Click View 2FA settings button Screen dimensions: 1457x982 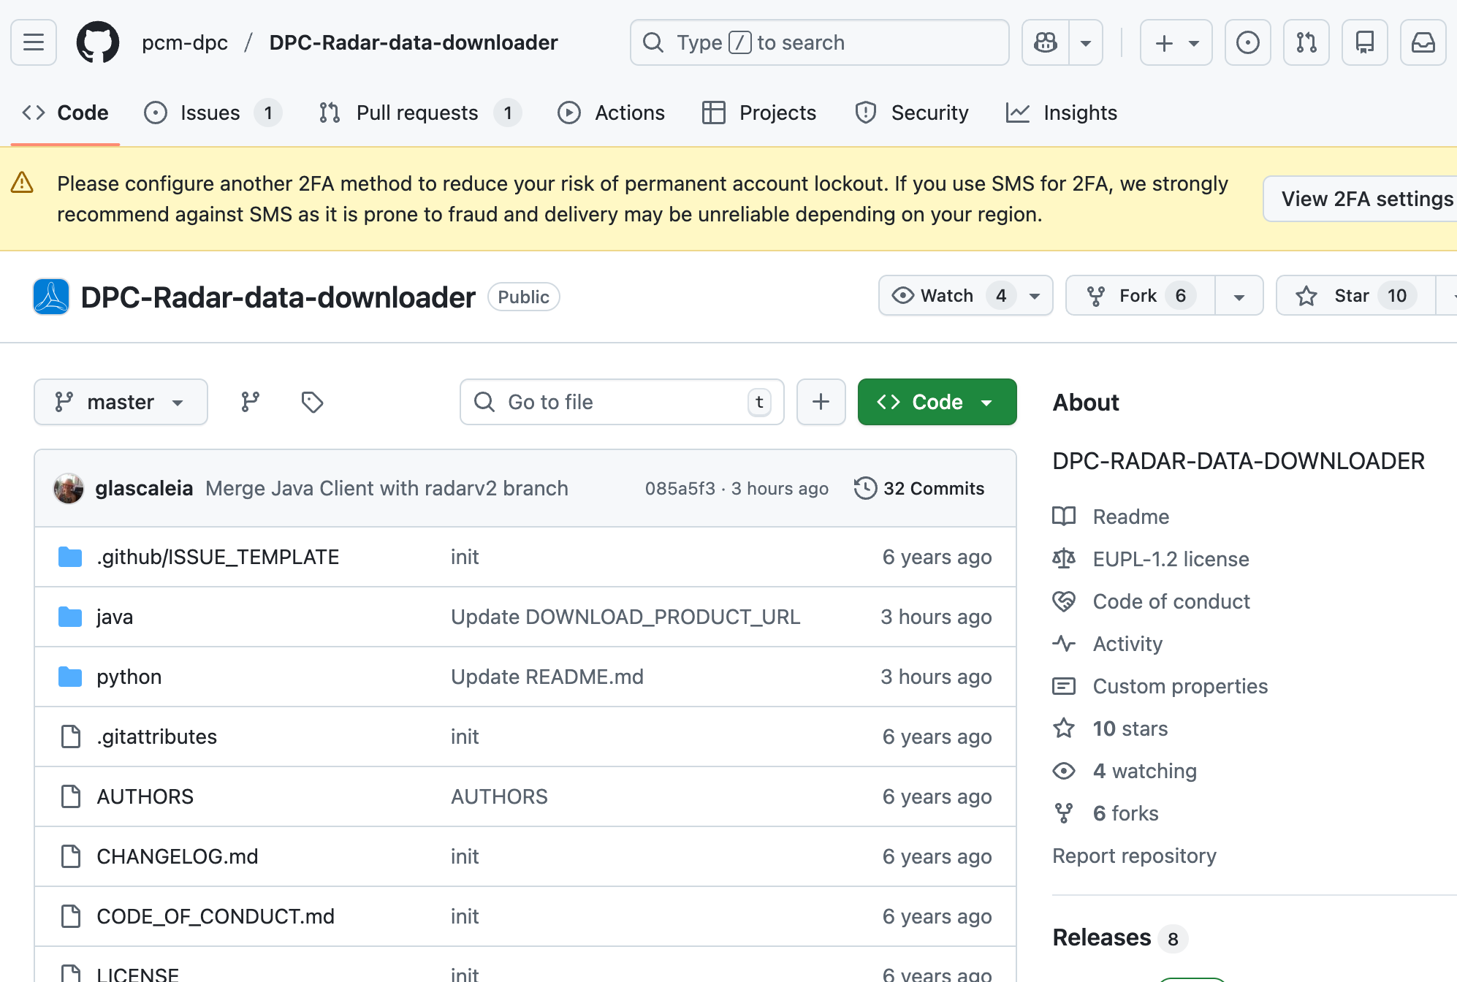point(1366,199)
